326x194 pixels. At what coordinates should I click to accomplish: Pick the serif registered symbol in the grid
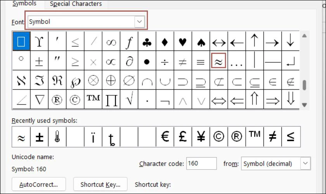click(57, 99)
